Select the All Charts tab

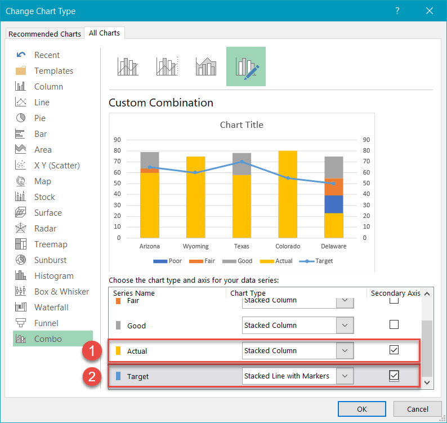(x=104, y=33)
